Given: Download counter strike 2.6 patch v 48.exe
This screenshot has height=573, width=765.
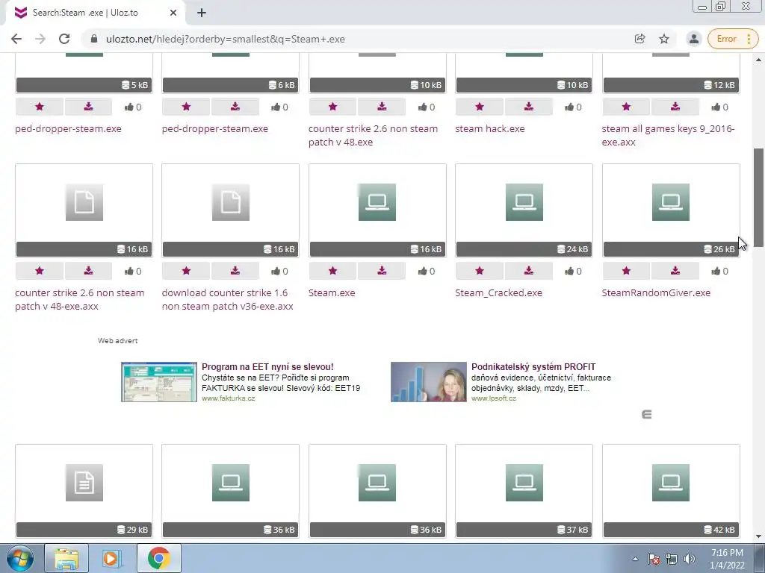Looking at the screenshot, I should tap(382, 107).
